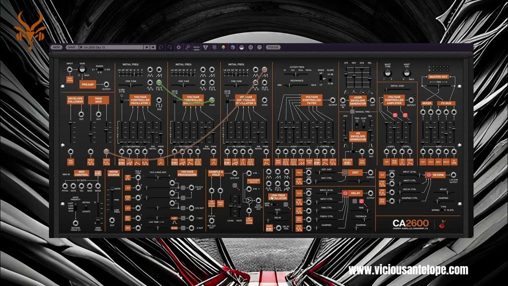Screen dimensions: 508x286
Task: Click the VCO 1 SUB output jack
Action: pos(159,100)
